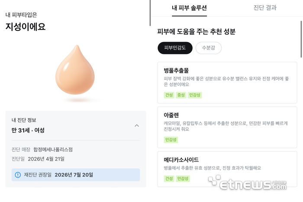
Task: Click the 재진단 권장일 notice banner
Action: [x=76, y=175]
